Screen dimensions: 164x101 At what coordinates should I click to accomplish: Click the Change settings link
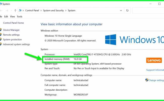coord(156,80)
